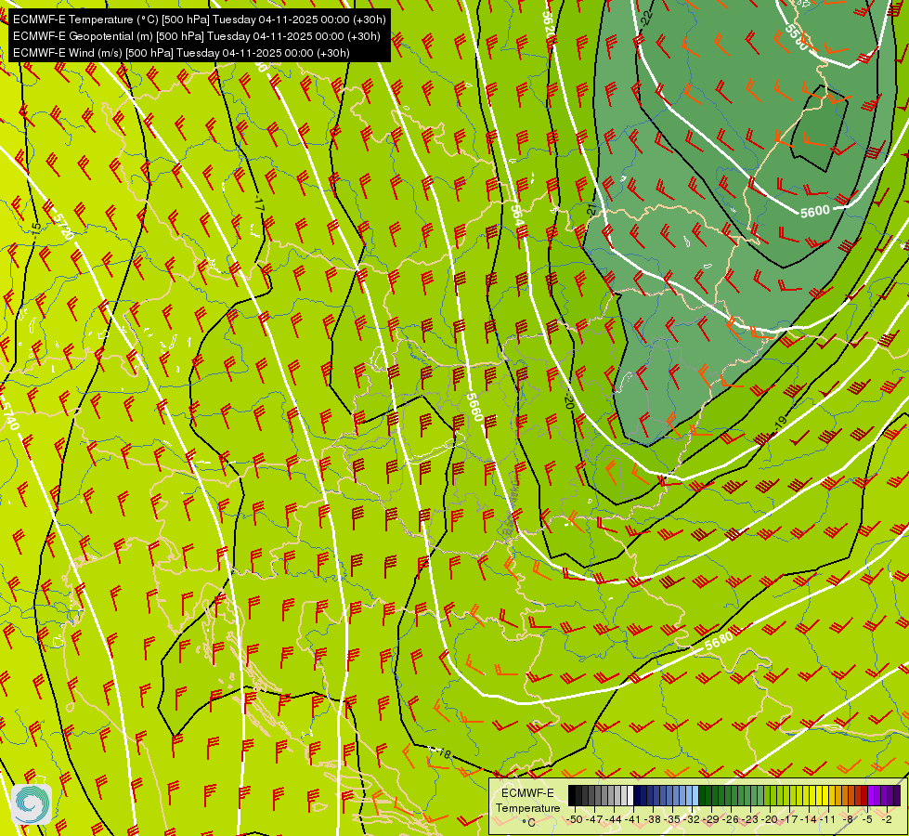Pick the leftmost black swatch in the legend
The height and width of the screenshot is (836, 909).
tap(572, 795)
